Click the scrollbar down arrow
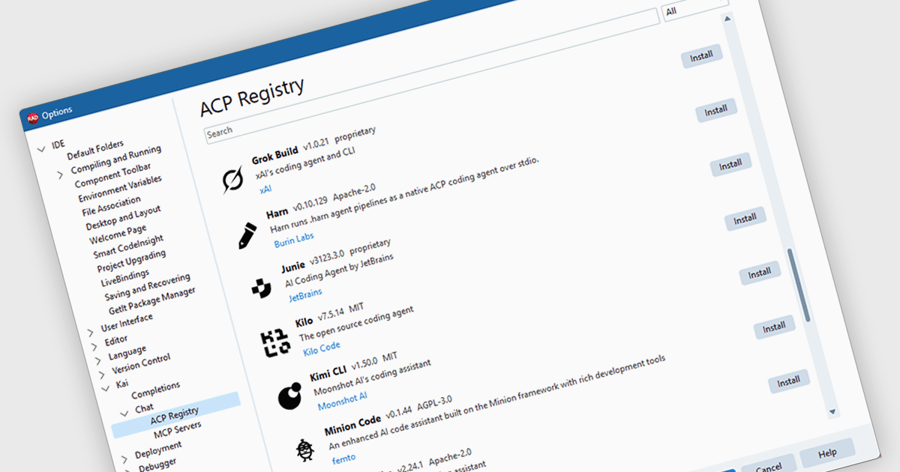The width and height of the screenshot is (900, 472). click(832, 411)
